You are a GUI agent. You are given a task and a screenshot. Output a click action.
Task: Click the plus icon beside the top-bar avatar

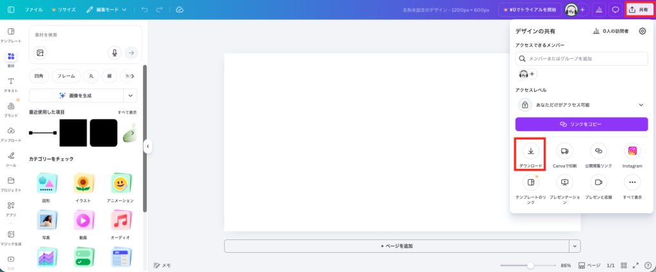[x=582, y=10]
